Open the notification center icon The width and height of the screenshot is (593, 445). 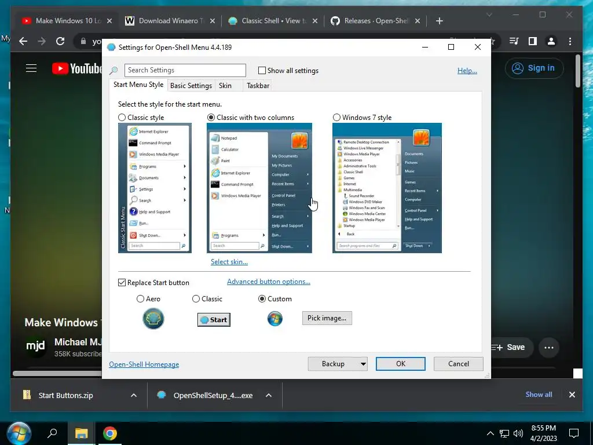574,433
